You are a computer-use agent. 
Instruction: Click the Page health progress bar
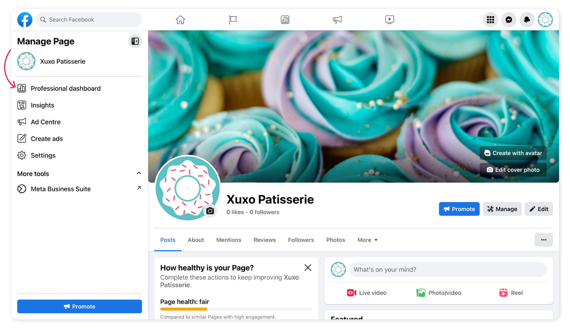(236, 309)
